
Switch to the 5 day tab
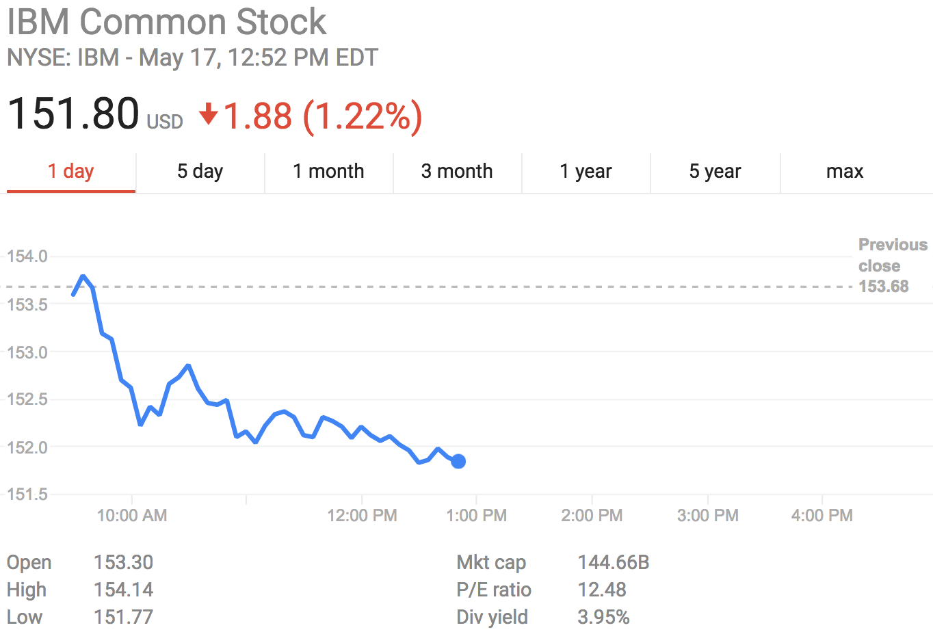[x=200, y=172]
